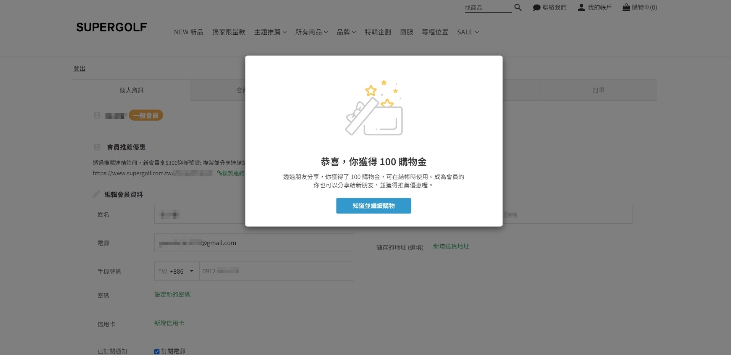731x355 pixels.
Task: Expand the 品牌 menu
Action: [346, 32]
